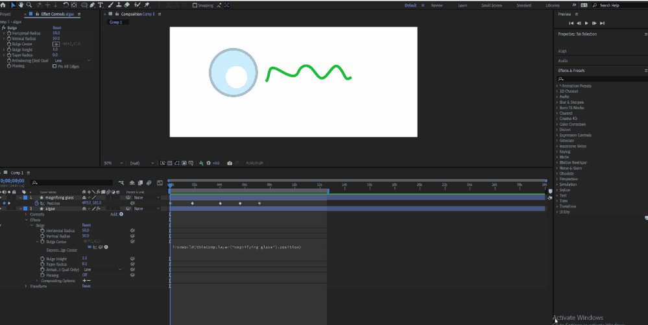This screenshot has height=325, width=648.
Task: Click the expression language menu arrow icon
Action: click(106, 247)
